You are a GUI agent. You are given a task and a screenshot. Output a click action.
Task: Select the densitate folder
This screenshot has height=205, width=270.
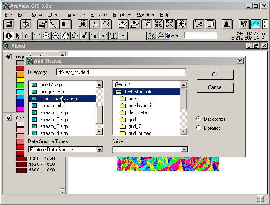point(146,112)
